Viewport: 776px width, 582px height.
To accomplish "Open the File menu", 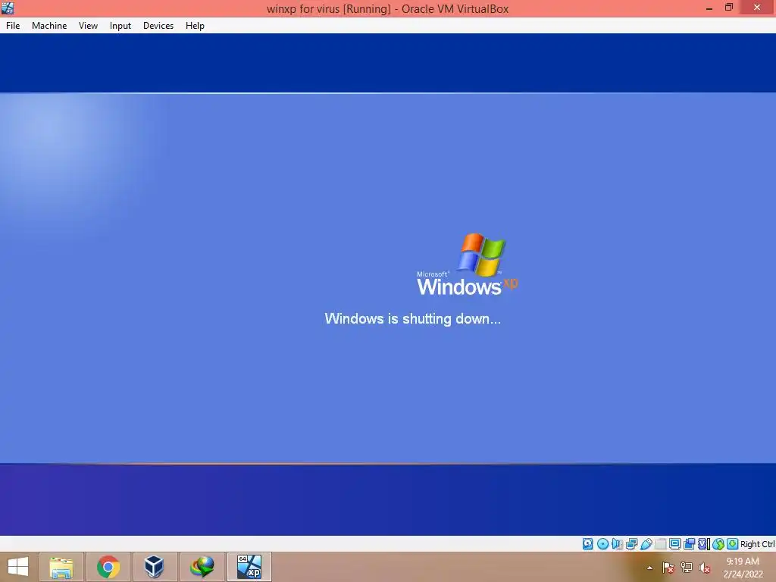I will (x=13, y=26).
